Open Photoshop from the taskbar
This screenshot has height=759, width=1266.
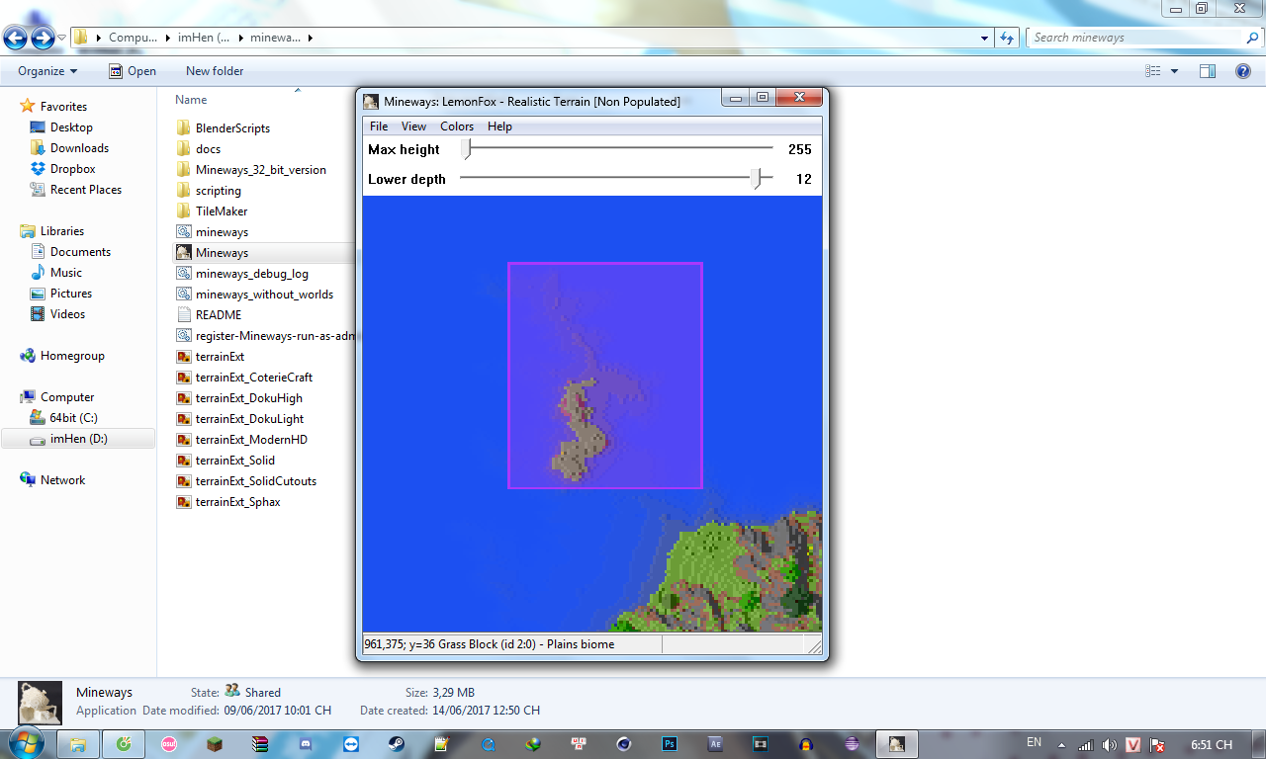click(x=670, y=744)
